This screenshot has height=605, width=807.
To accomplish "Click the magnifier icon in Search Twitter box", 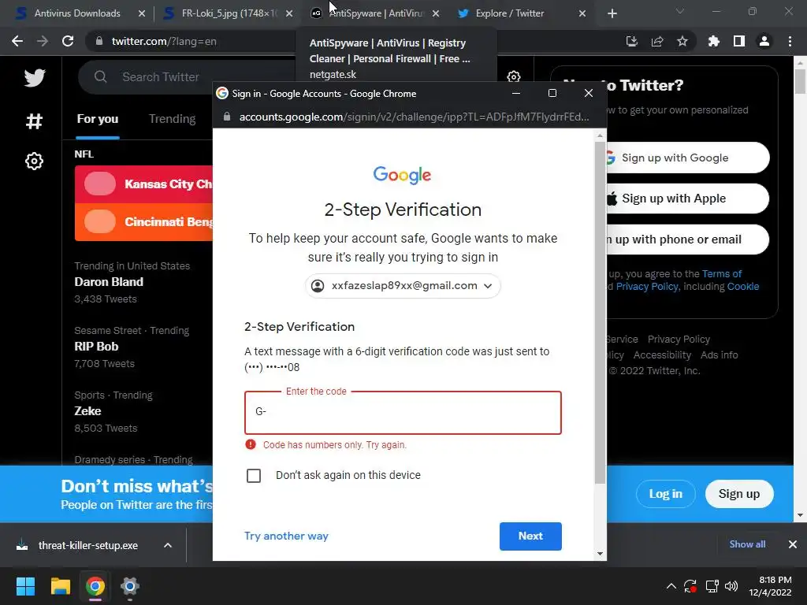I will click(x=100, y=76).
